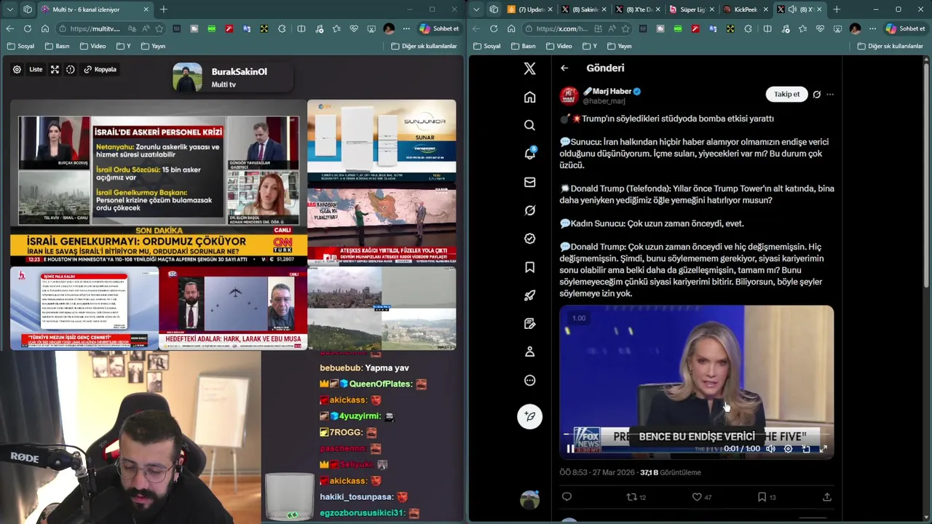Open a new tab in right browser
Screen dimensions: 932x524
pos(837,9)
